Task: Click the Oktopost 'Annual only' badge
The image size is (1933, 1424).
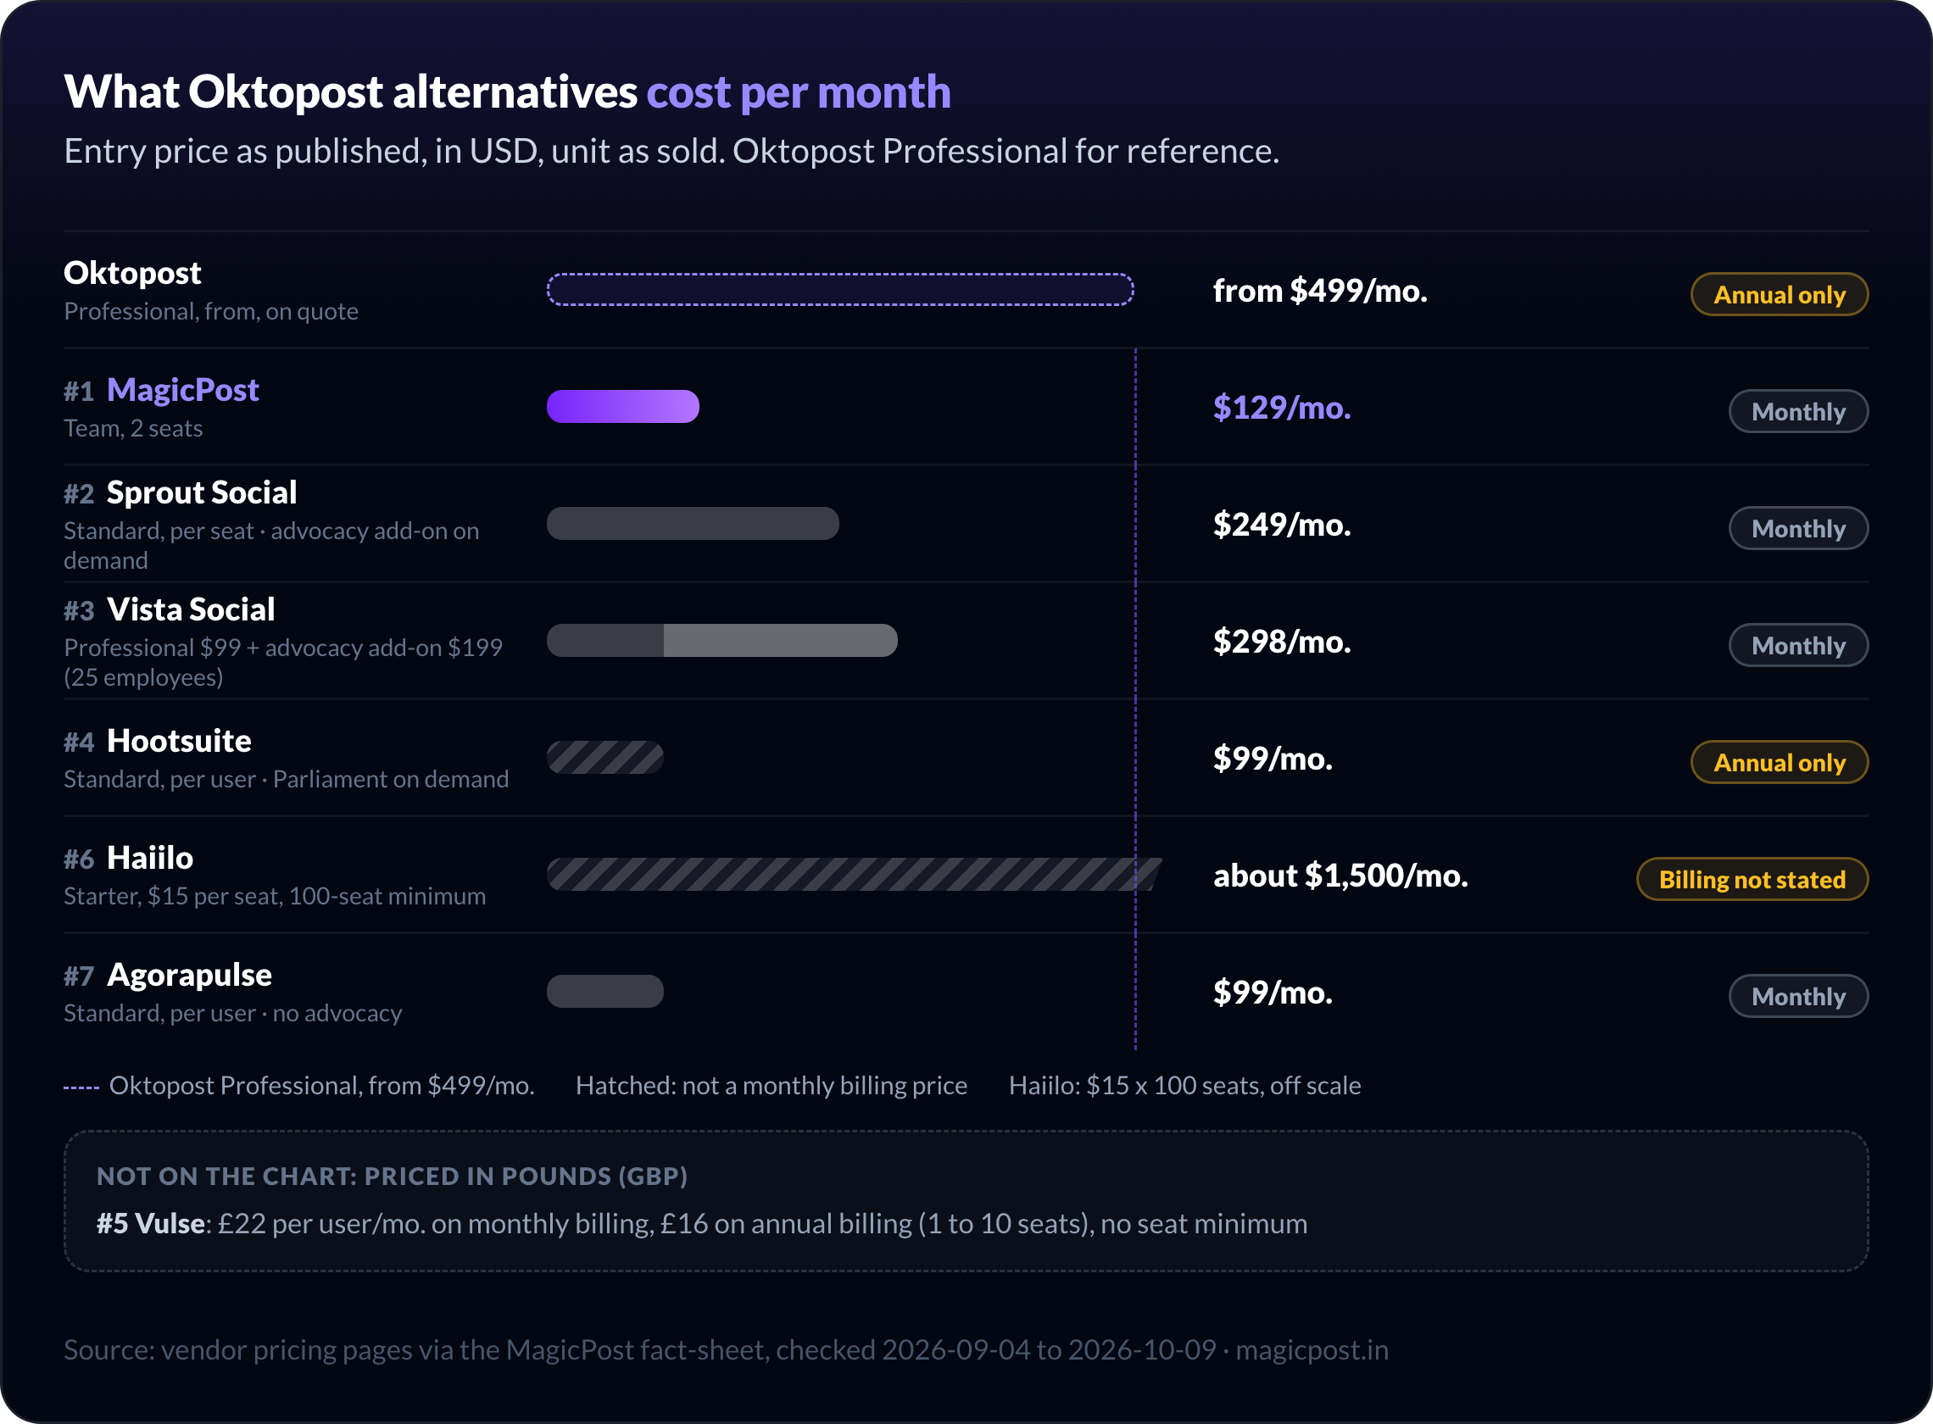Action: click(1780, 295)
